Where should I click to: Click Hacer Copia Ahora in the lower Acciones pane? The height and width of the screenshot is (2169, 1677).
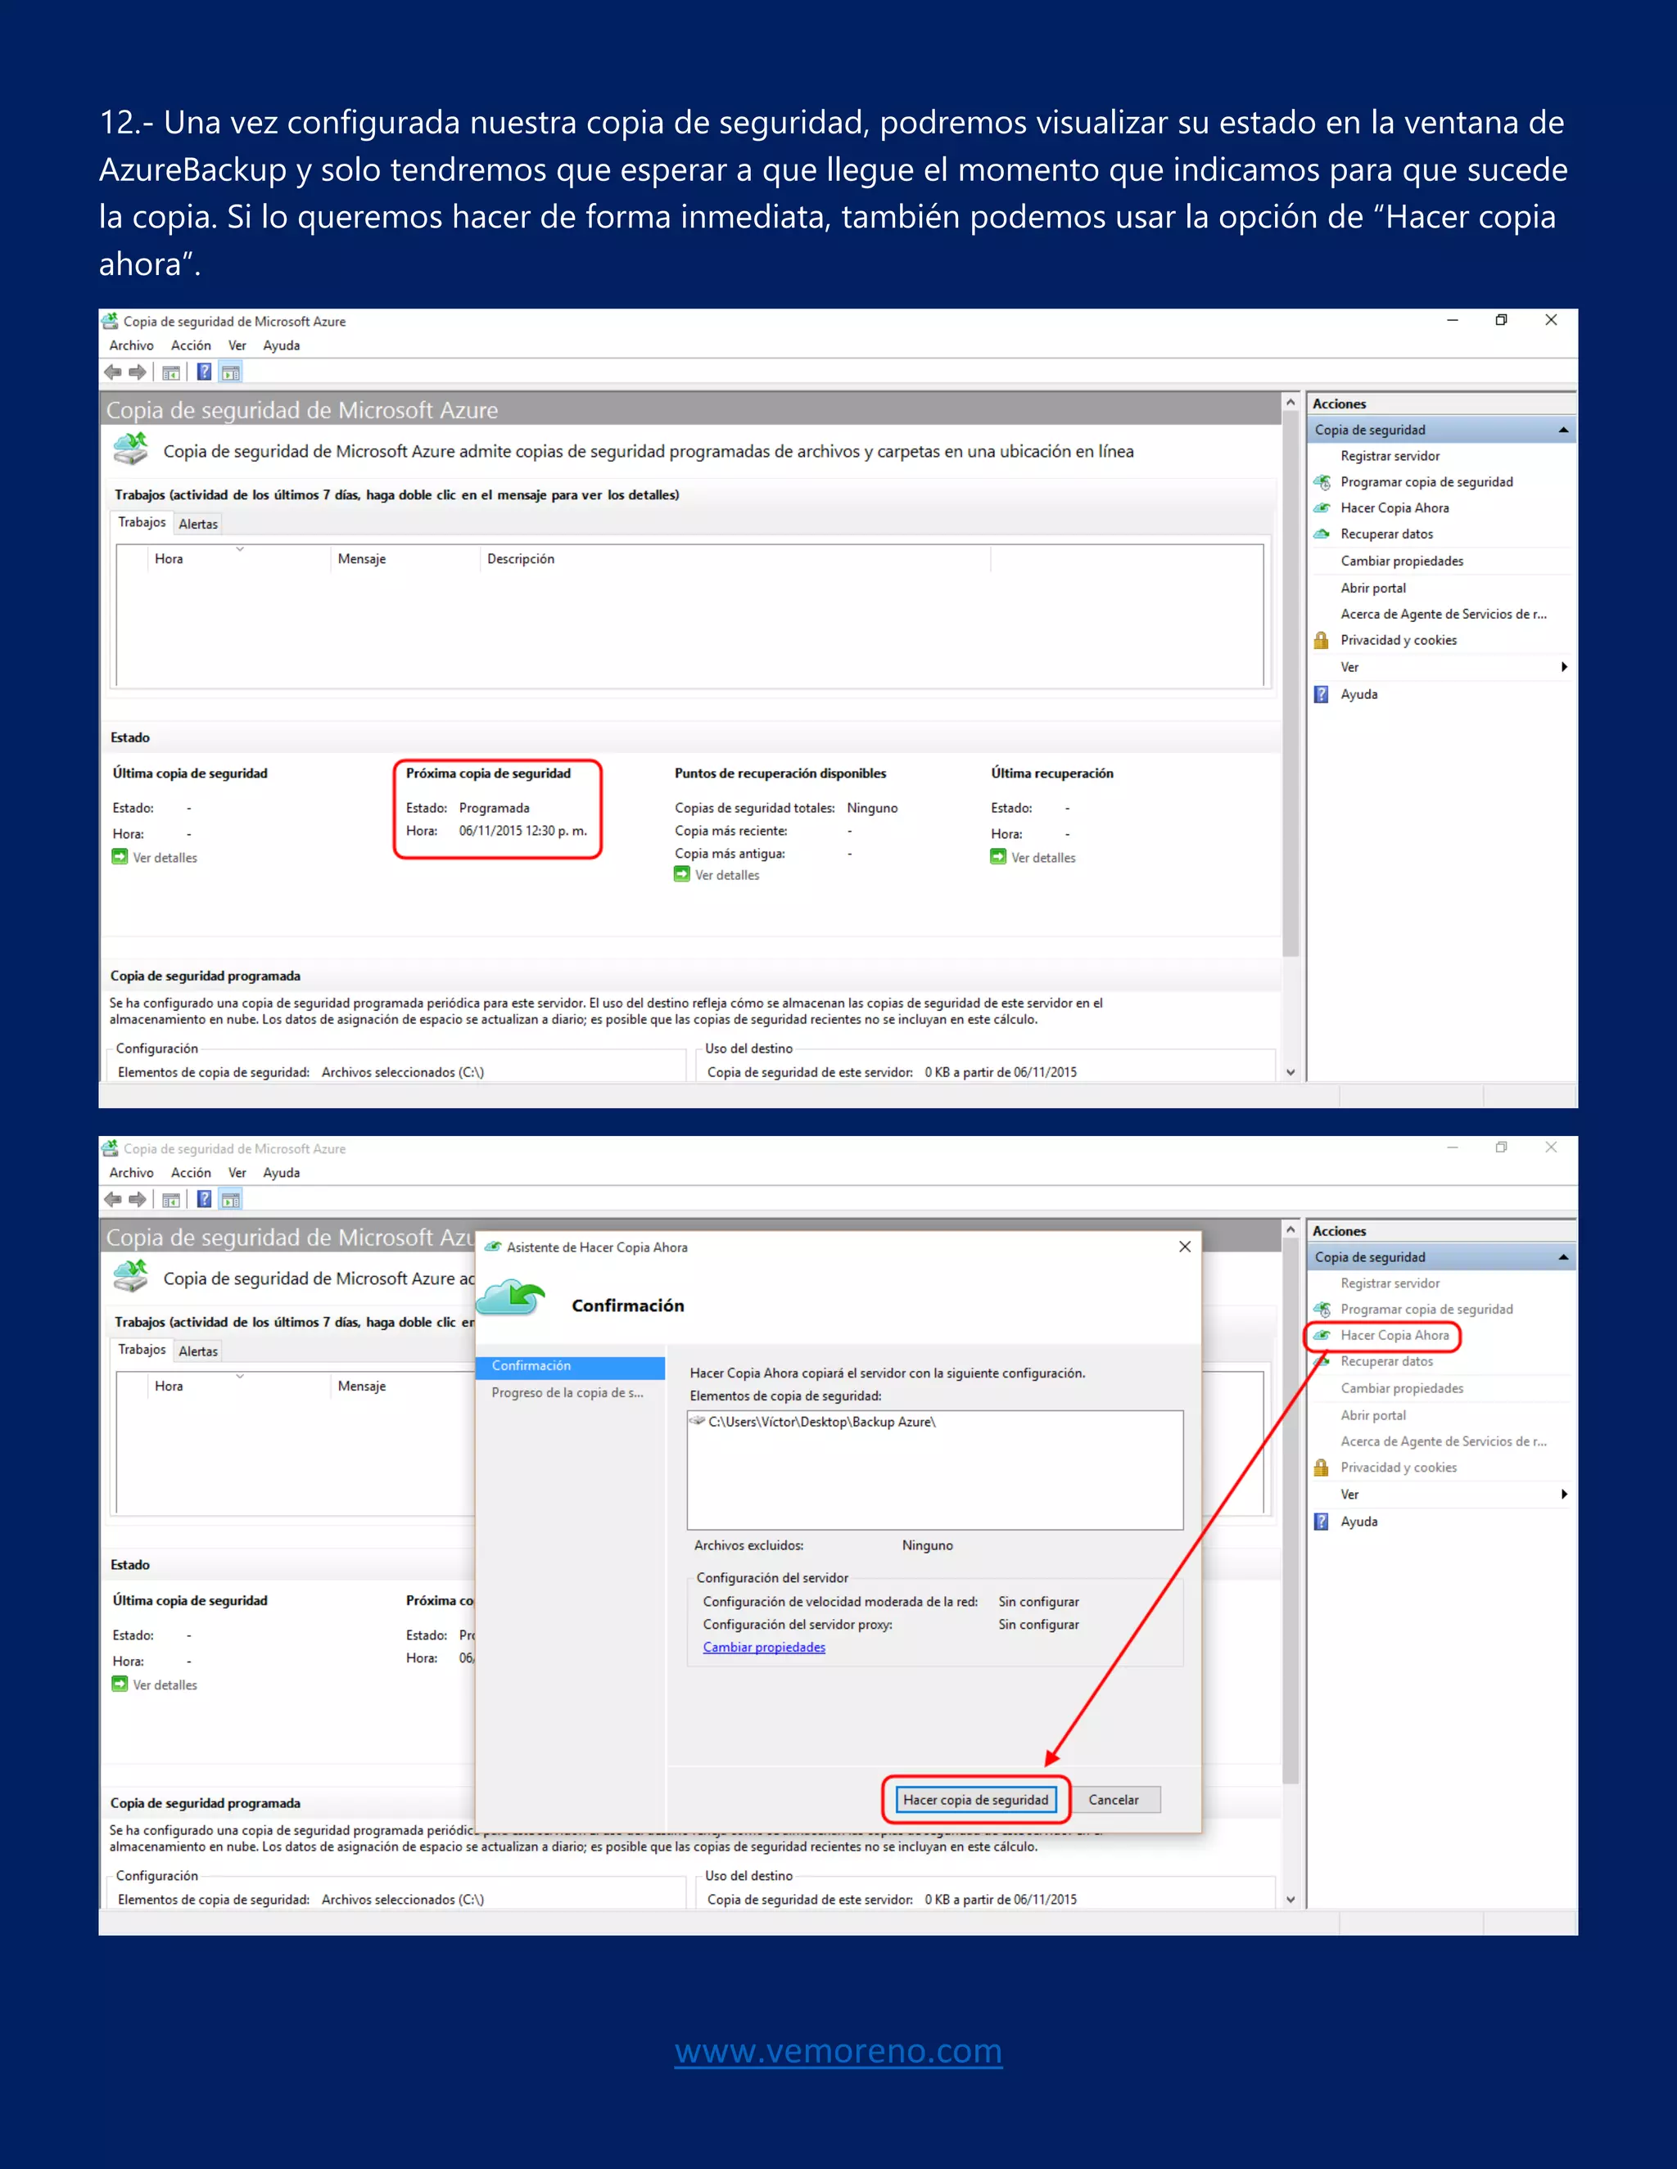point(1394,1336)
